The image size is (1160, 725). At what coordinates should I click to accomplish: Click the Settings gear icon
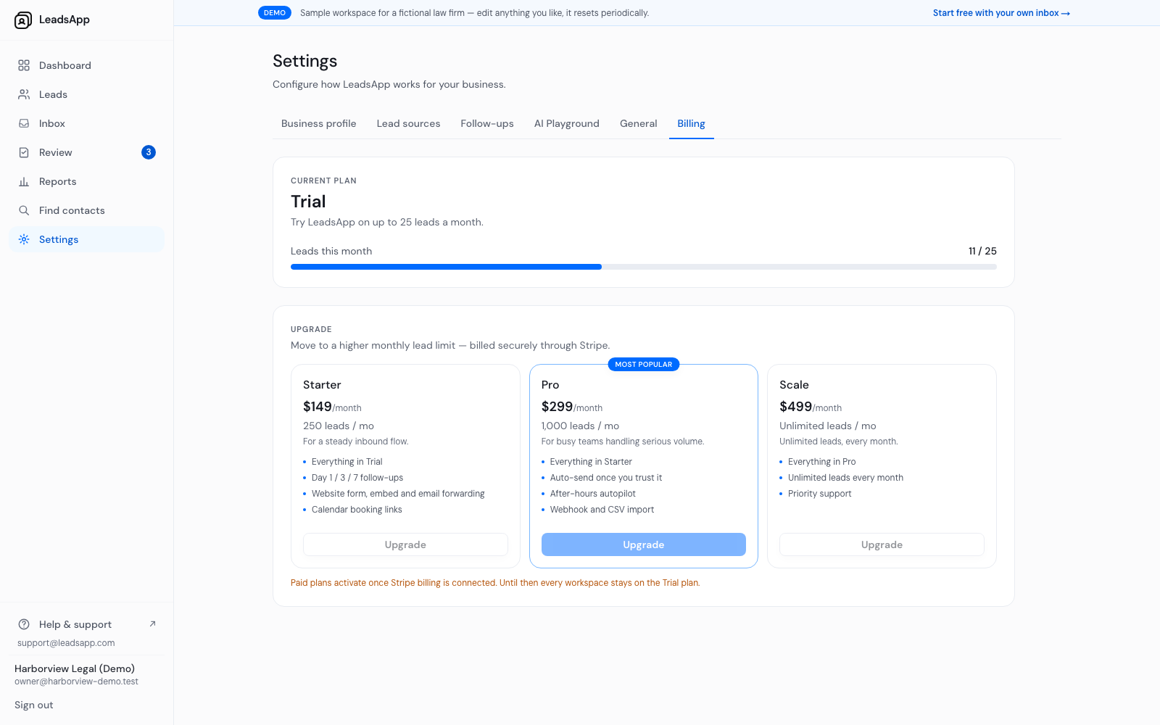24,239
